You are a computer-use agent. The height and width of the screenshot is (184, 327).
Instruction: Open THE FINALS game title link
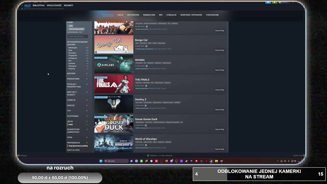(142, 79)
